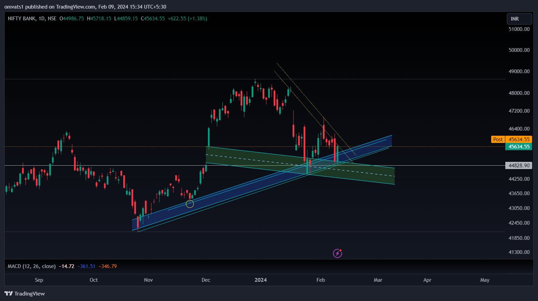Open the INR currency selector
Screen dimensions: 538x301
tap(519, 19)
